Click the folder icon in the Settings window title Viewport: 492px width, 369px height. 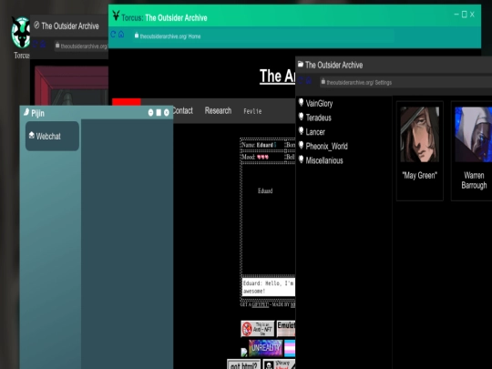tap(301, 65)
